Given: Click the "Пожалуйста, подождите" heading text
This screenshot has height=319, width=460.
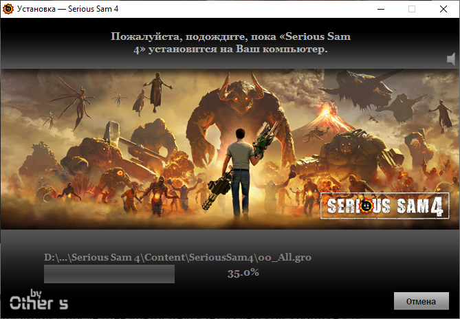Looking at the screenshot, I should coord(230,43).
